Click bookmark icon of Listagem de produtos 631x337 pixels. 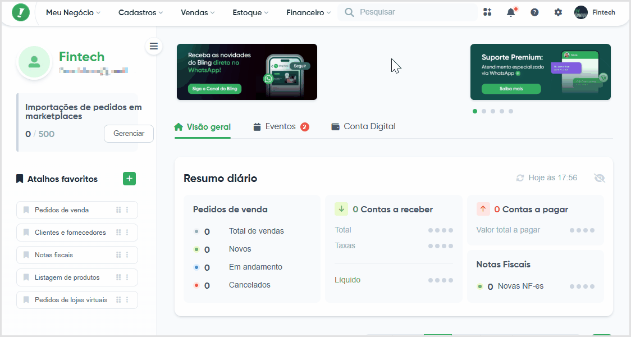tap(26, 277)
